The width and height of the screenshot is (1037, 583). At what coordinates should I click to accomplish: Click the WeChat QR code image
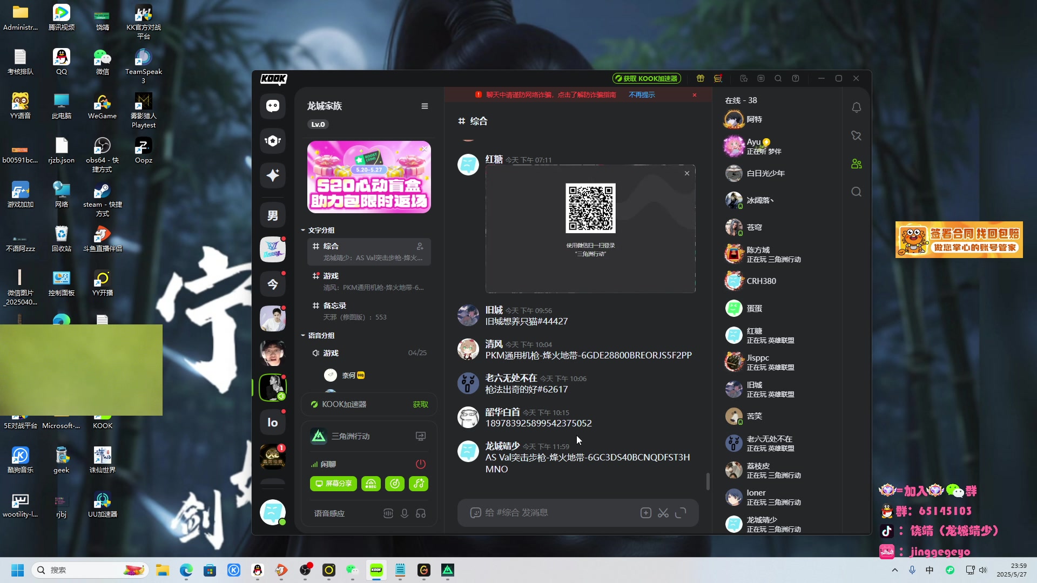pos(590,208)
